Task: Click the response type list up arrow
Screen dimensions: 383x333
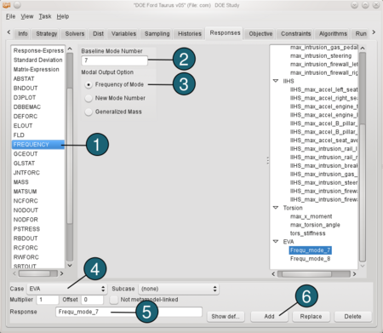Action: click(x=70, y=49)
